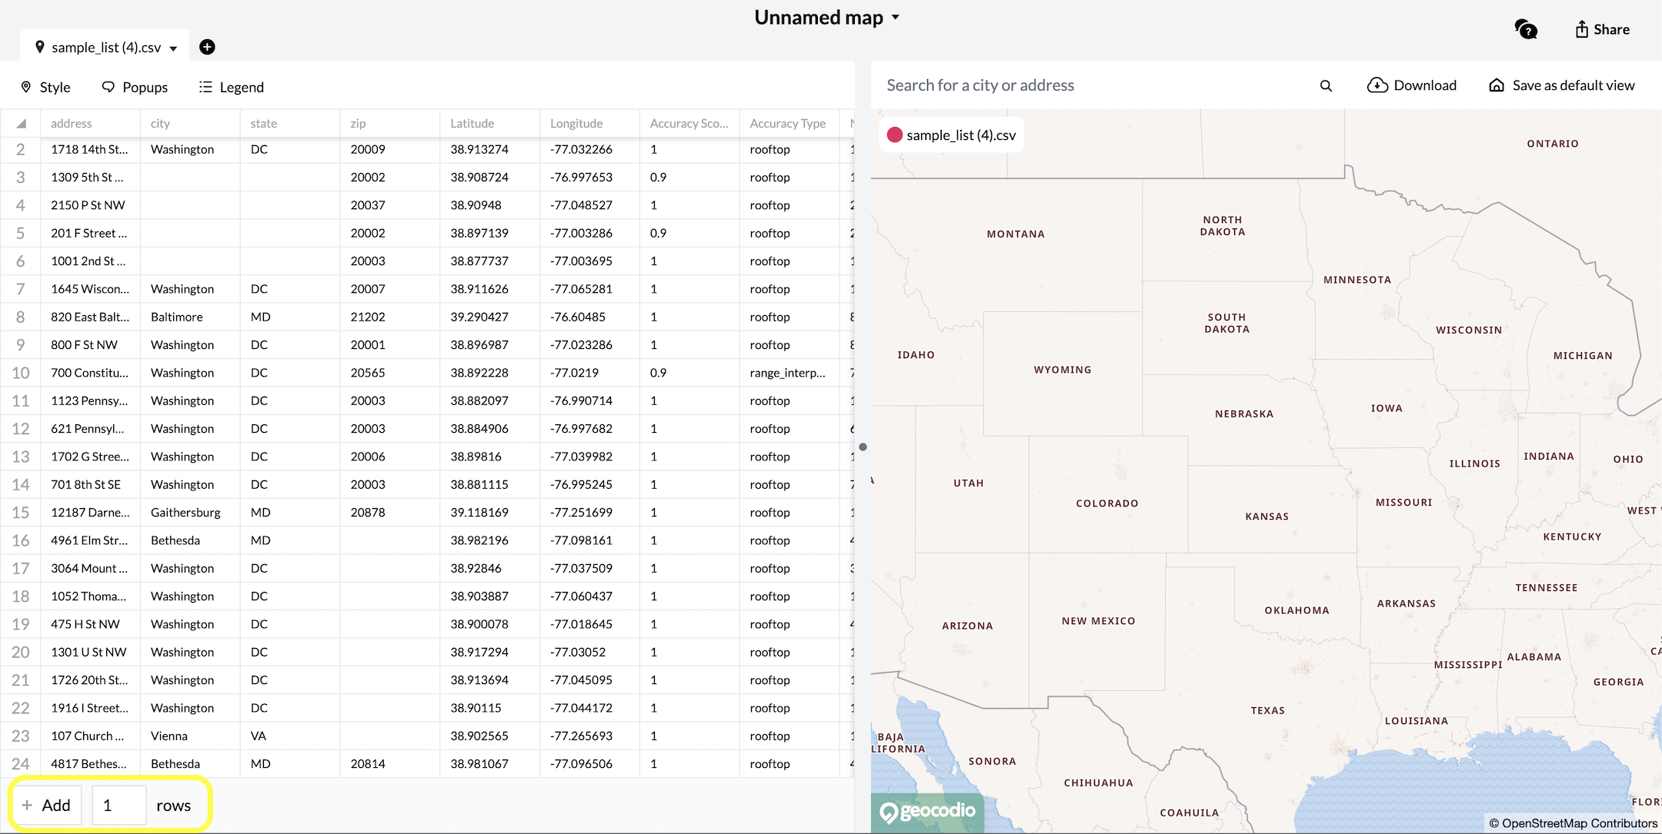
Task: Click Save as default view
Action: pos(1573,85)
